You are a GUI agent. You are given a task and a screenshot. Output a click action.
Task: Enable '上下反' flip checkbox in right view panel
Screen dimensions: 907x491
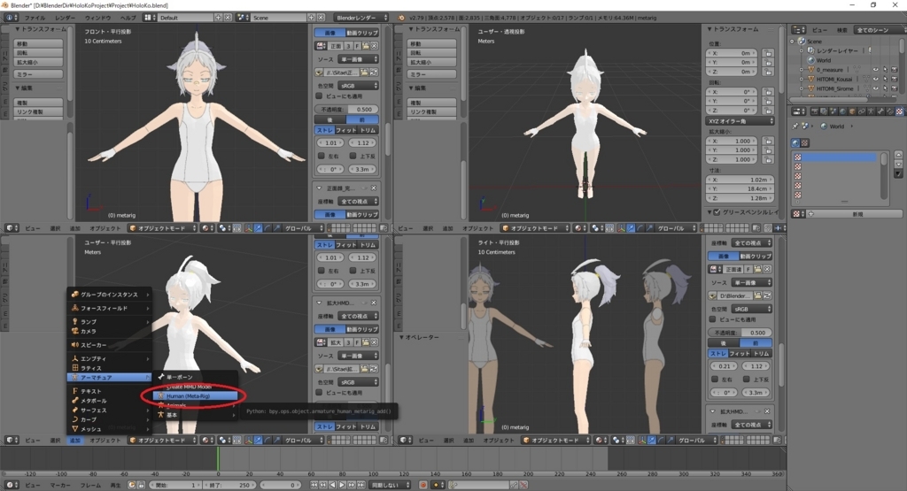point(746,380)
